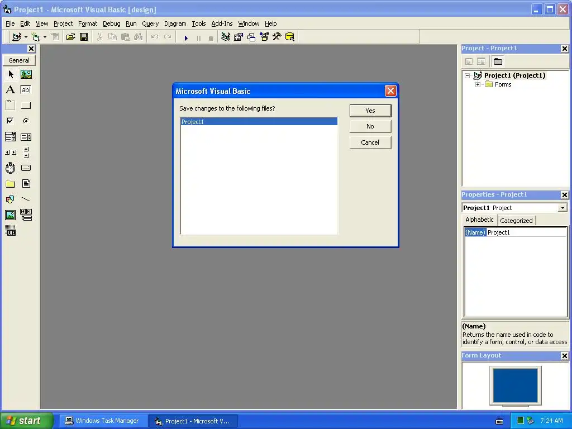Switch to Windows Task Manager taskbar item
The image size is (572, 429).
point(103,421)
